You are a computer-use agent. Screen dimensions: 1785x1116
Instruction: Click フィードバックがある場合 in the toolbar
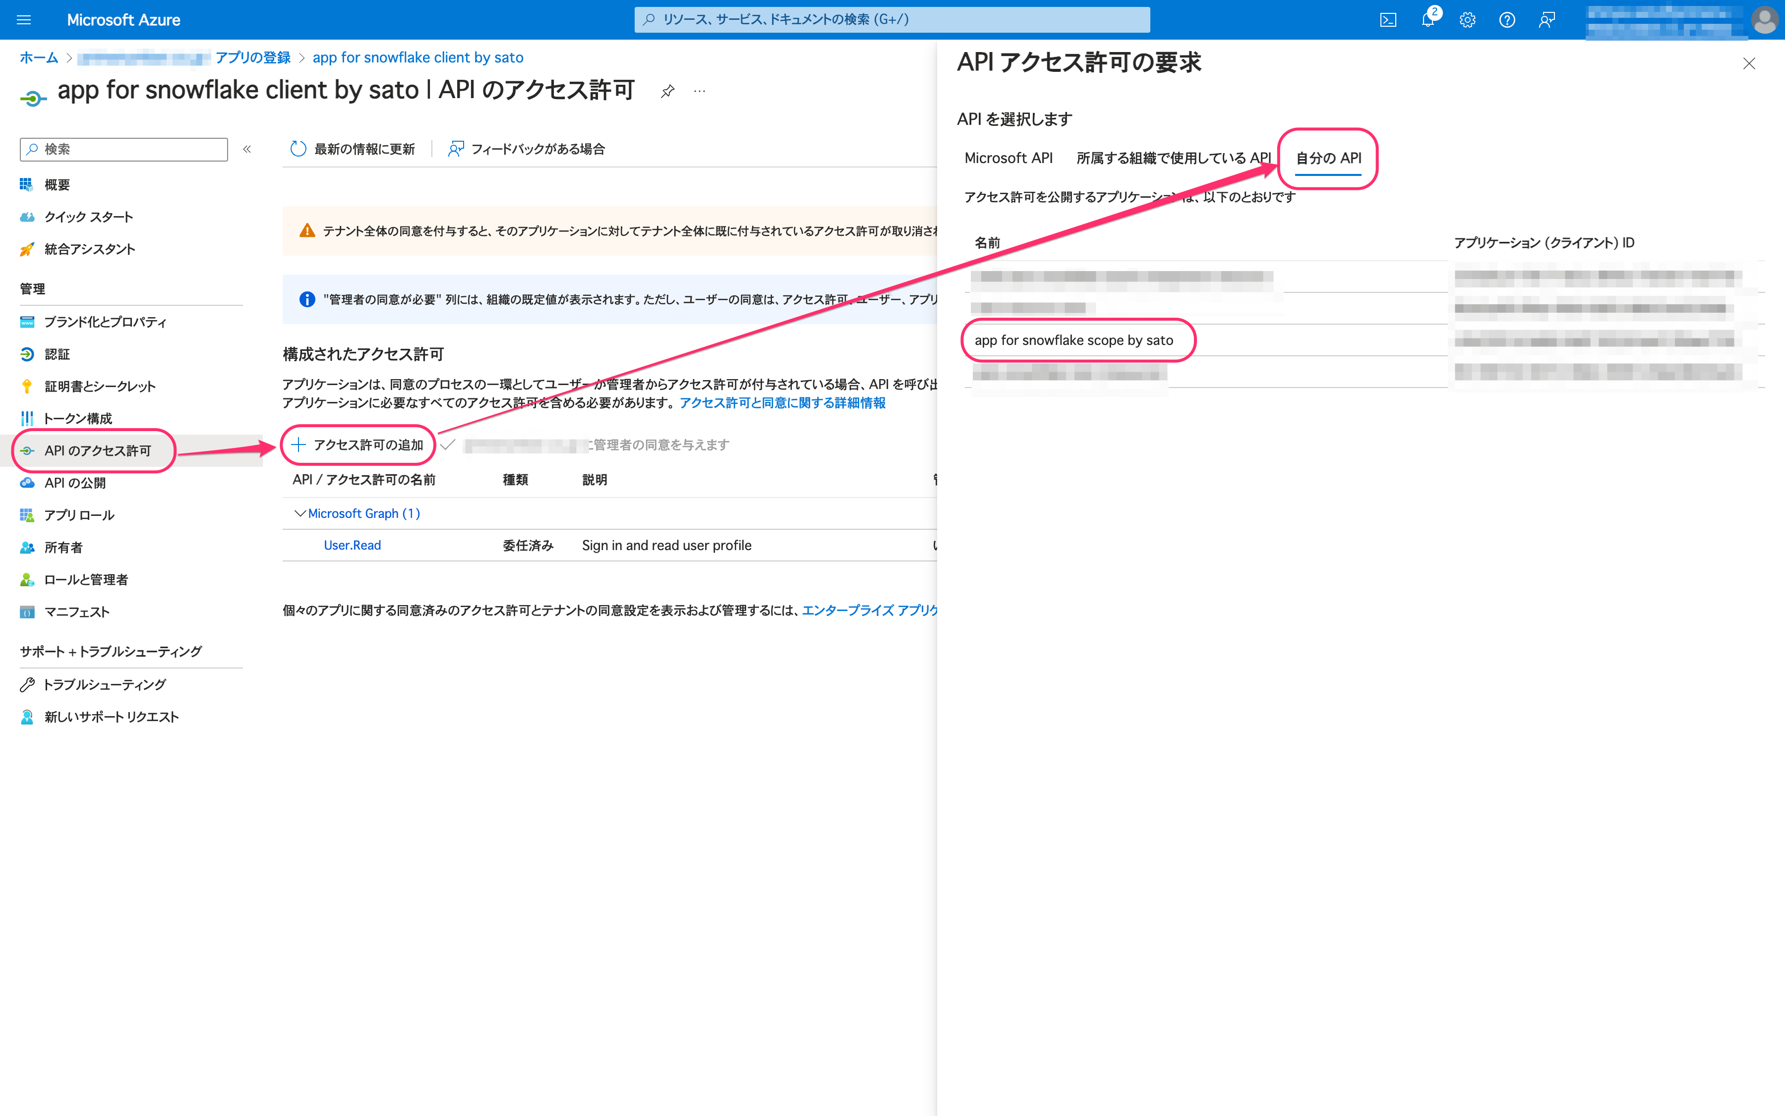click(526, 149)
